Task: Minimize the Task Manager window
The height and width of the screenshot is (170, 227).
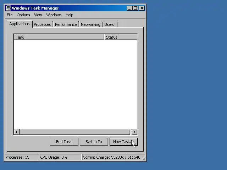Action: click(x=129, y=8)
